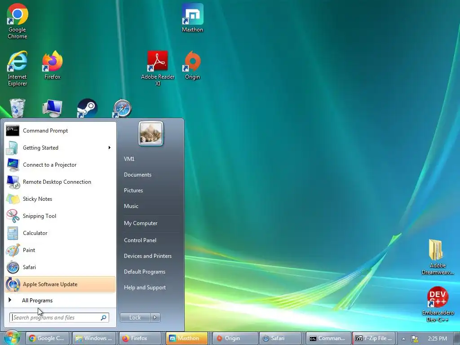Click the Lock button
Image resolution: width=460 pixels, height=345 pixels.
click(x=135, y=318)
